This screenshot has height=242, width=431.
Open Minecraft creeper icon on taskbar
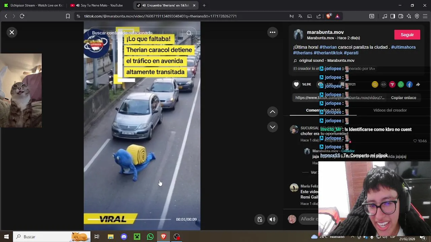137,237
